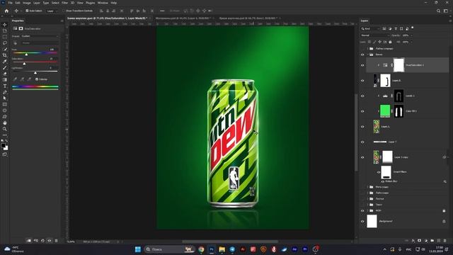The height and width of the screenshot is (255, 453).
Task: Select the Hand tool
Action: [5, 123]
